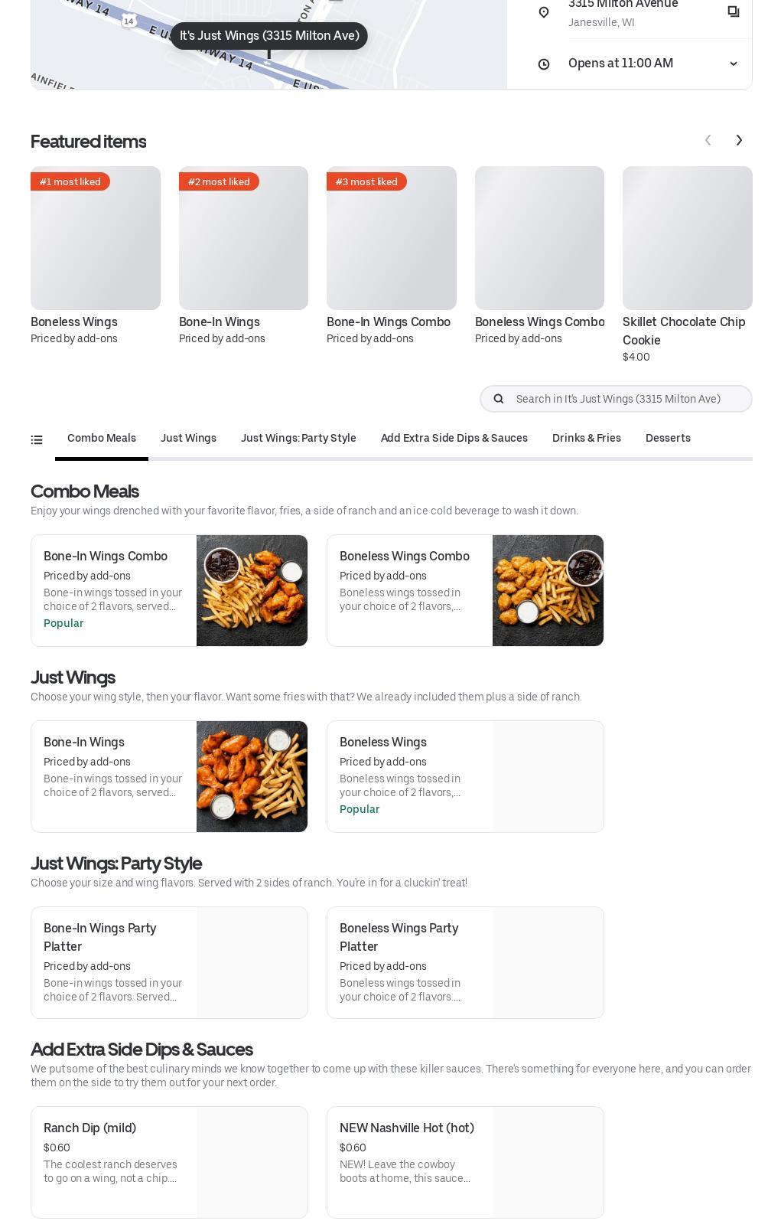This screenshot has width=768, height=1221.
Task: Click the It's Just Wings map label
Action: [269, 36]
